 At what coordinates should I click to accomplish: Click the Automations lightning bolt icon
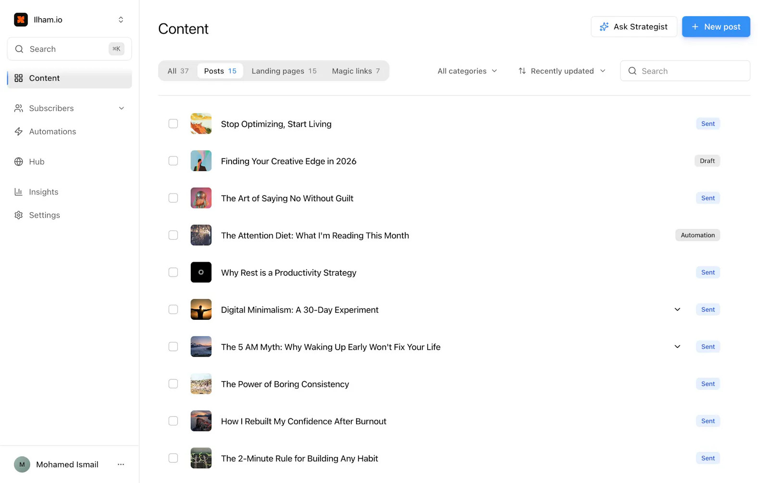pos(19,132)
